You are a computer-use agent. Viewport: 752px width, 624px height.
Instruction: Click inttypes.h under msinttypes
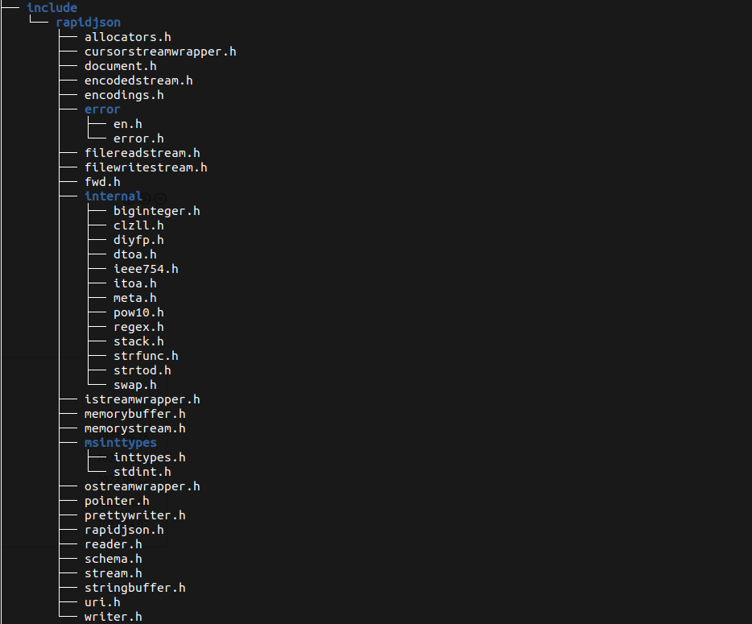149,457
